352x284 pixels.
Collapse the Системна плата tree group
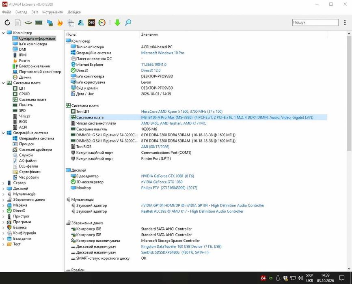click(x=3, y=83)
